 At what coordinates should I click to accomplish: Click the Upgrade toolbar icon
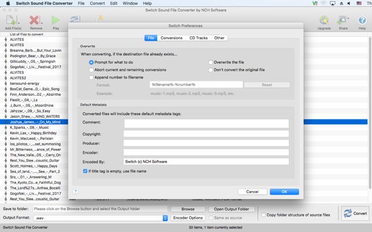[324, 20]
